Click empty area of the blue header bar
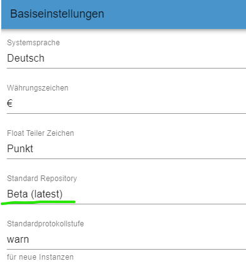The width and height of the screenshot is (246, 266). pos(174,14)
